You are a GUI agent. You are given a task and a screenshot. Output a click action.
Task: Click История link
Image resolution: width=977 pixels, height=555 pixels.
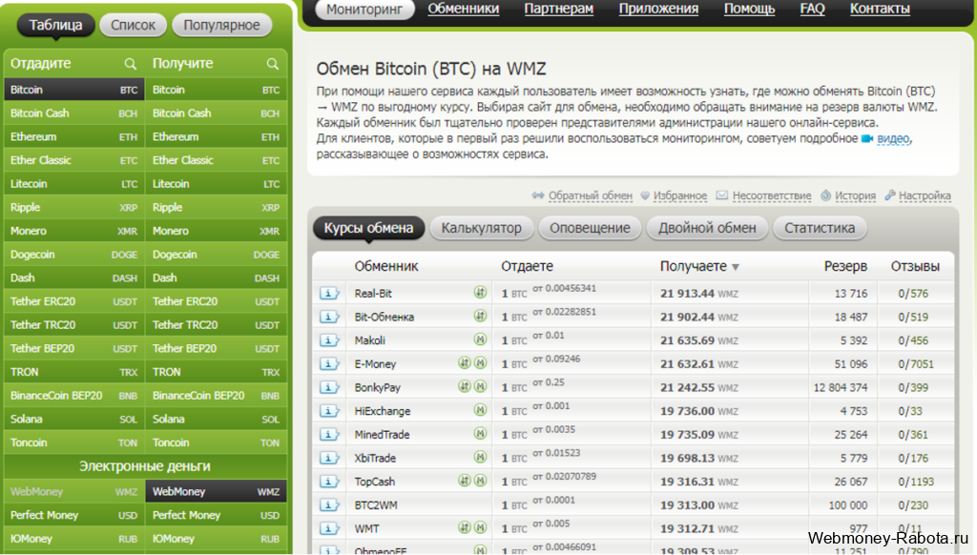(855, 195)
